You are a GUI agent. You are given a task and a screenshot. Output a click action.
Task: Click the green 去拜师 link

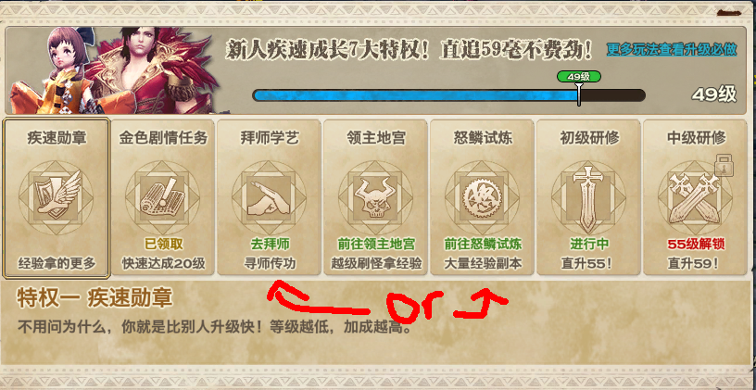tap(270, 244)
